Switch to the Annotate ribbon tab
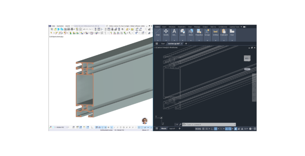305x156 pixels. pos(172,27)
